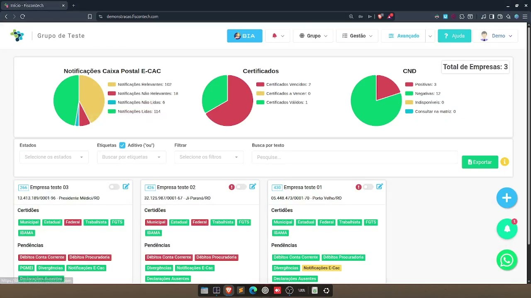Click the Fiscontech logo in the header

17,36
